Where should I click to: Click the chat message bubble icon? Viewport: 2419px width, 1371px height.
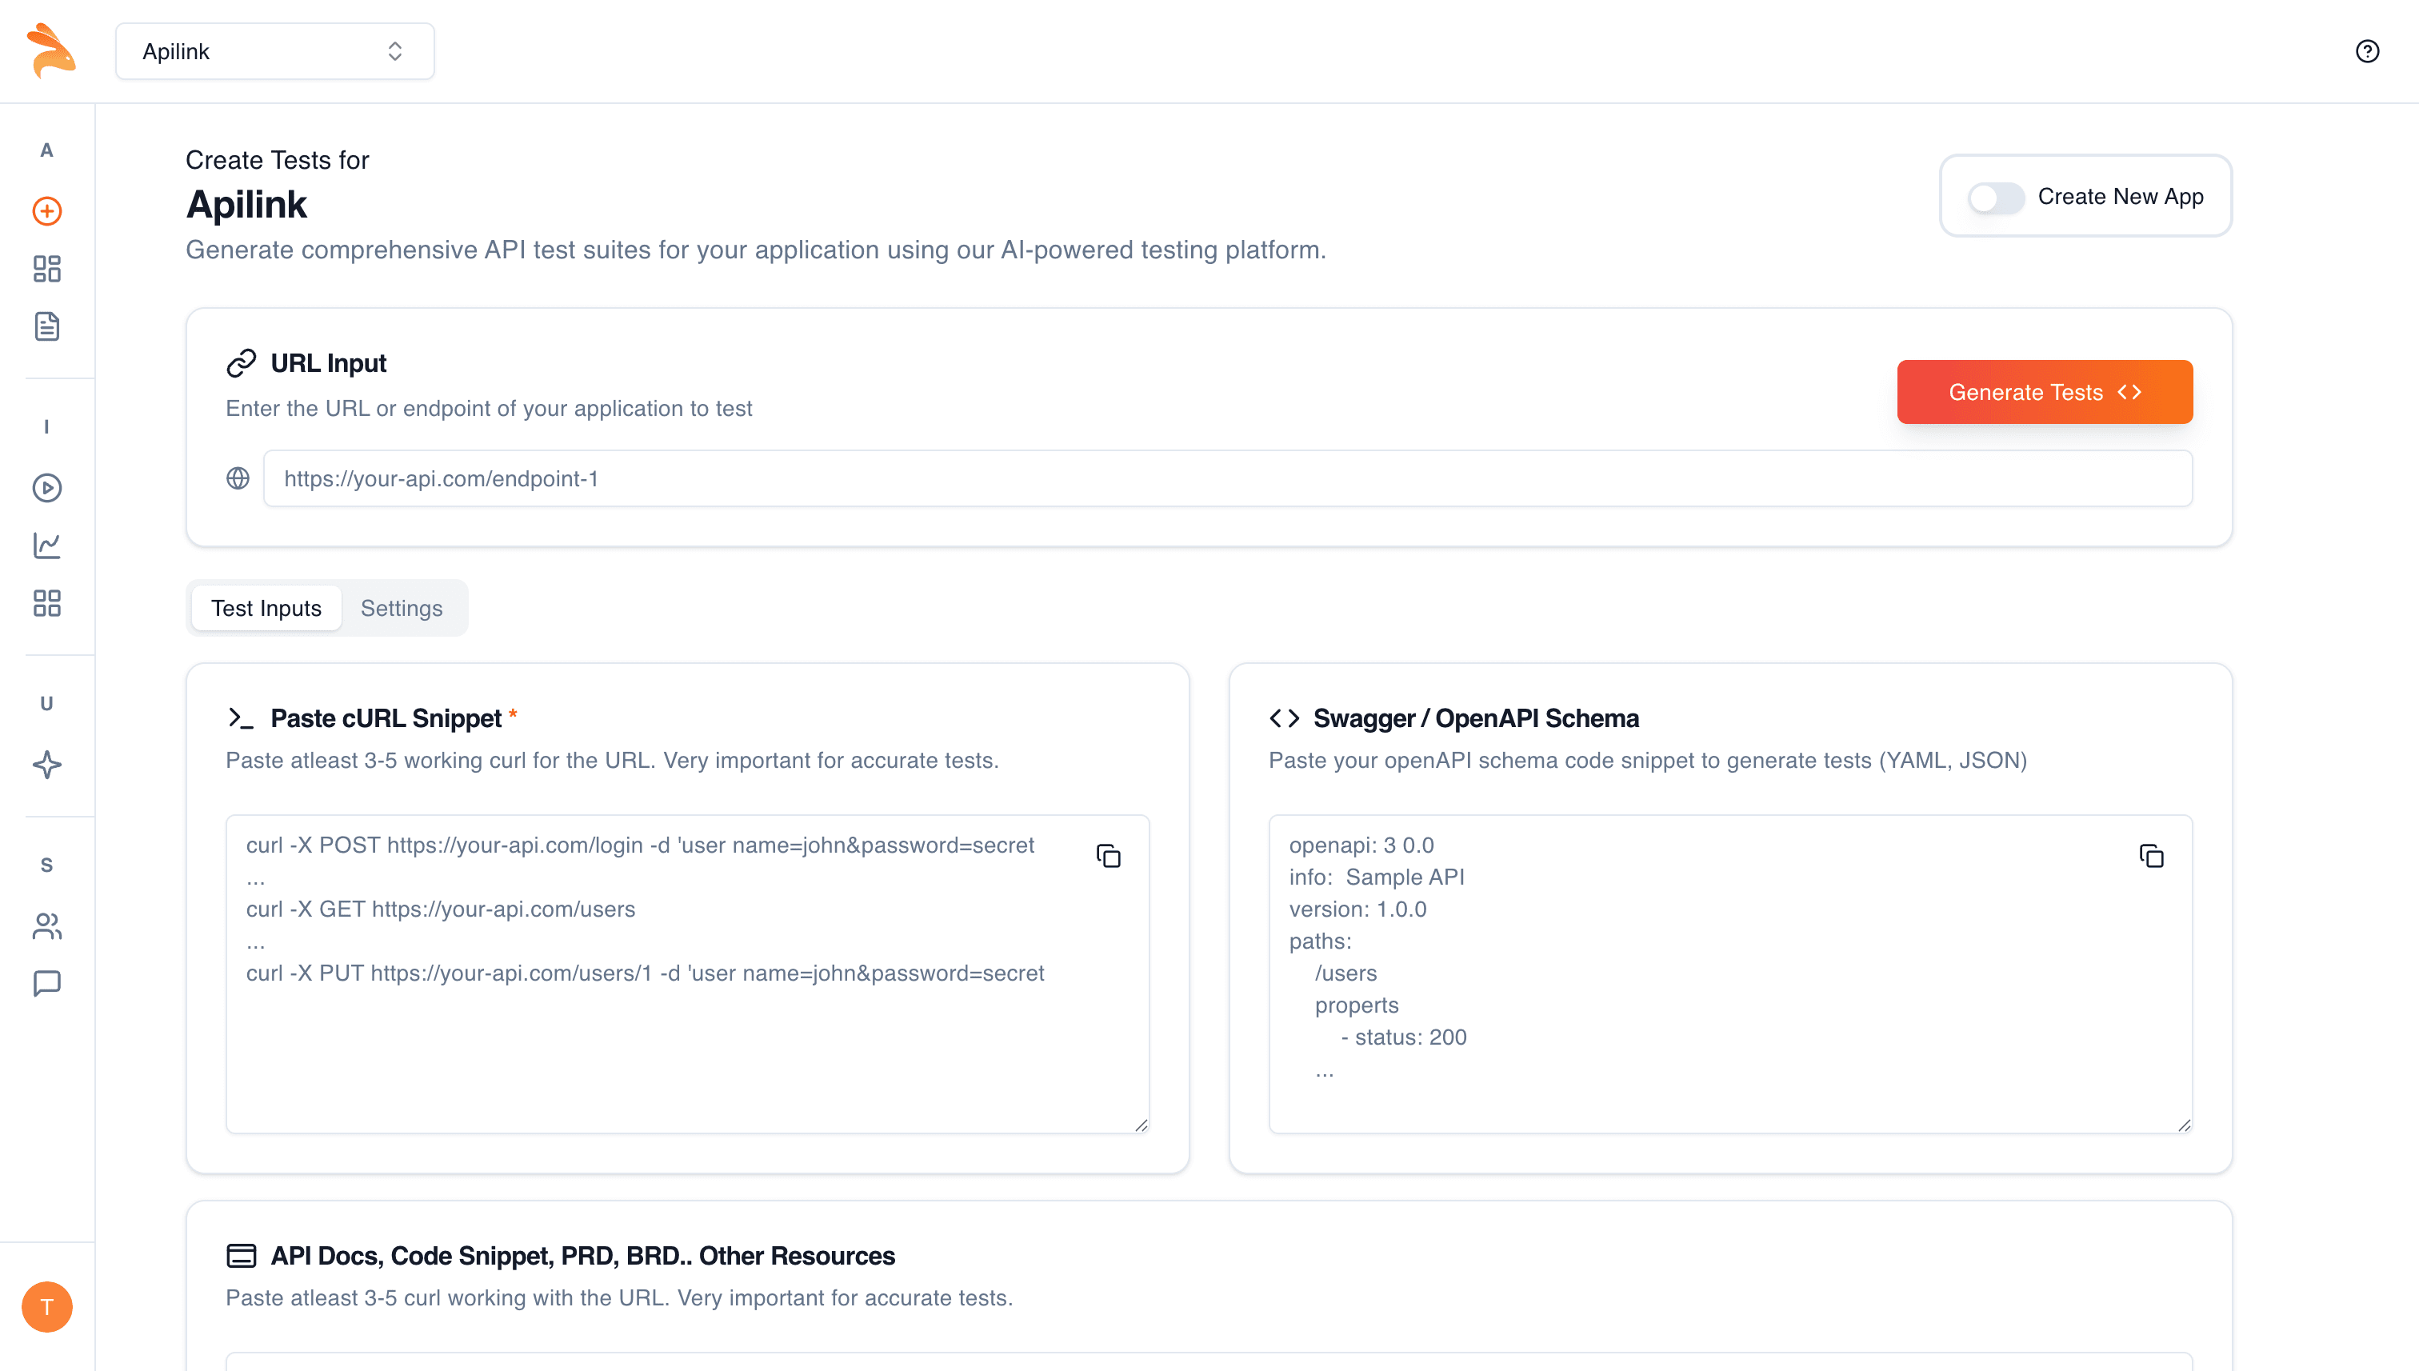[47, 983]
